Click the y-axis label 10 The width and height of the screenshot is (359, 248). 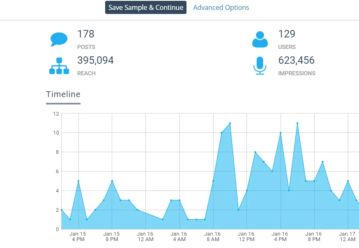[56, 133]
